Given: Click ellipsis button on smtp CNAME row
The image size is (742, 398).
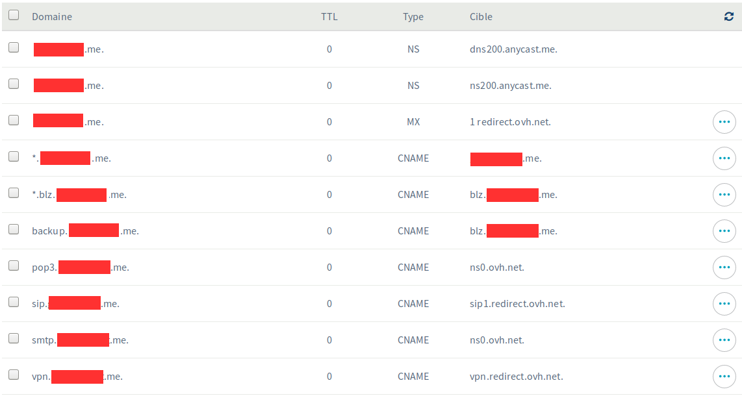Looking at the screenshot, I should tap(724, 340).
